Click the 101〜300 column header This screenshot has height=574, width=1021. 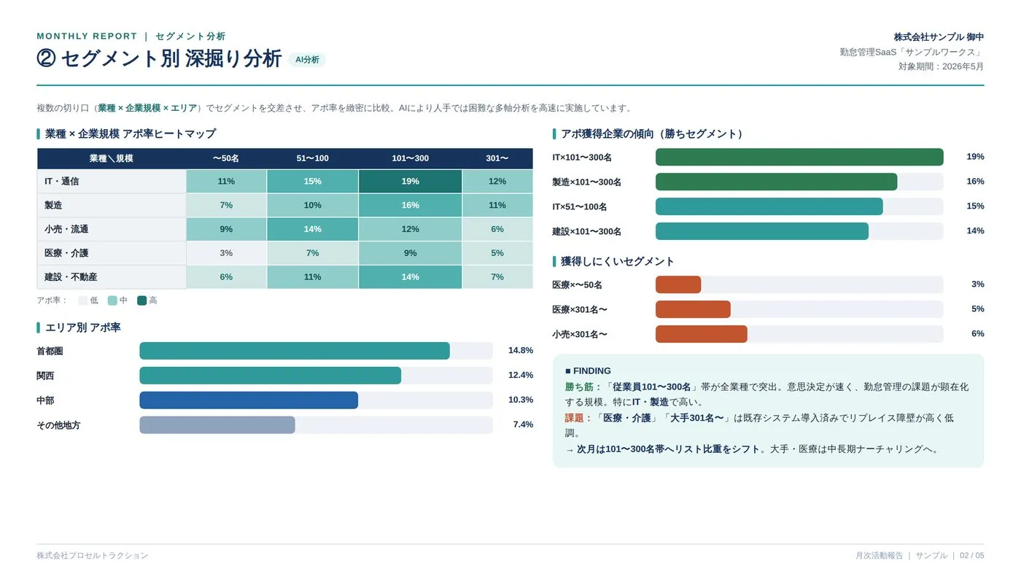pos(410,158)
